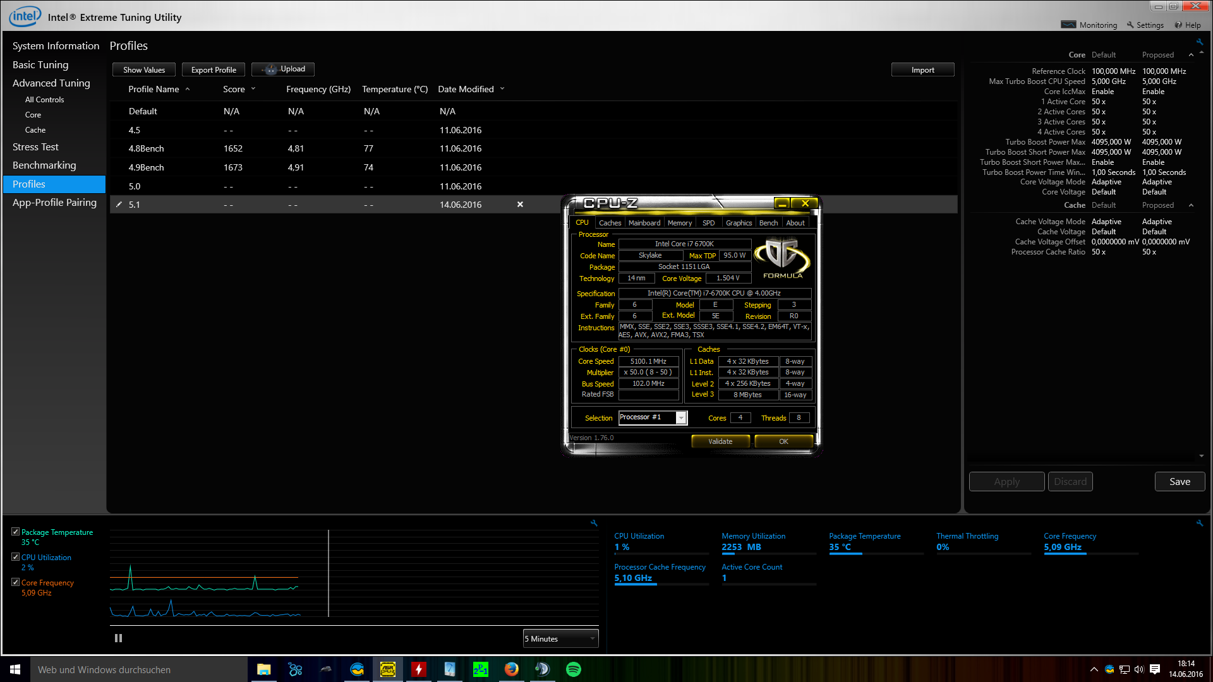This screenshot has width=1213, height=682.
Task: Open the Memory tab in CPU-Z
Action: click(680, 223)
